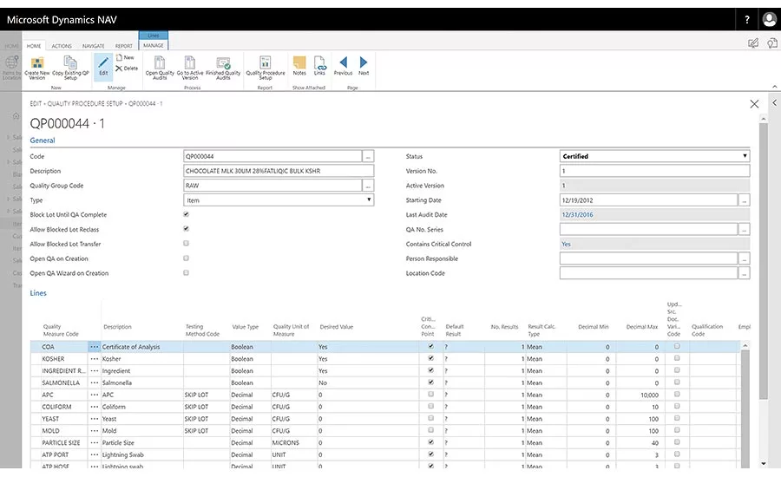
Task: Click the Edit pencil icon
Action: click(x=103, y=62)
